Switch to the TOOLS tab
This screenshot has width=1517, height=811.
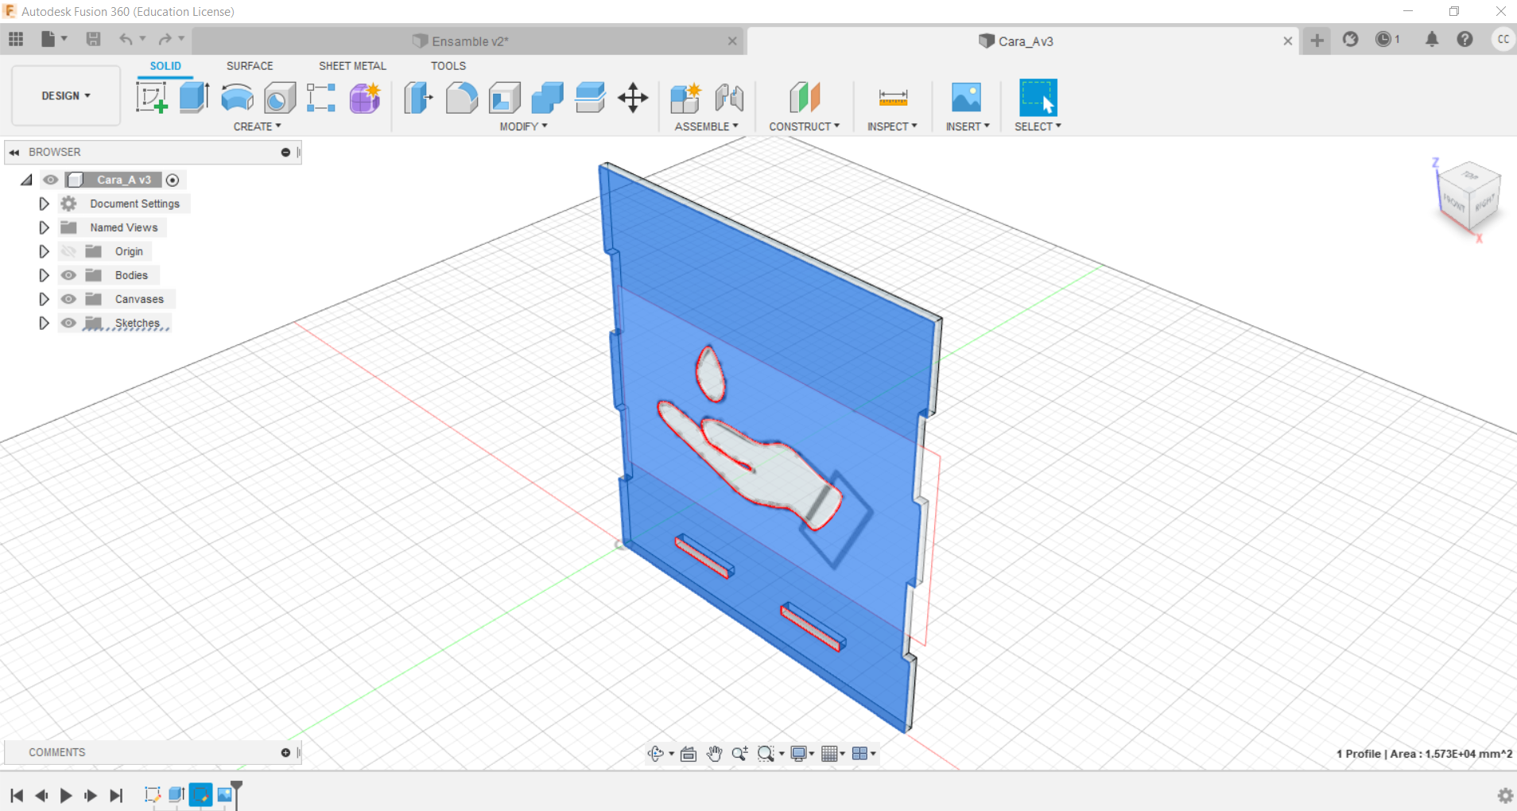(448, 66)
